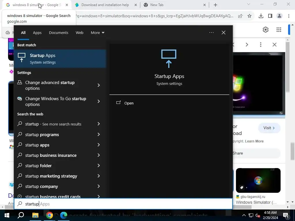The height and width of the screenshot is (221, 295).
Task: Click the muted volume tray icon
Action: click(258, 215)
